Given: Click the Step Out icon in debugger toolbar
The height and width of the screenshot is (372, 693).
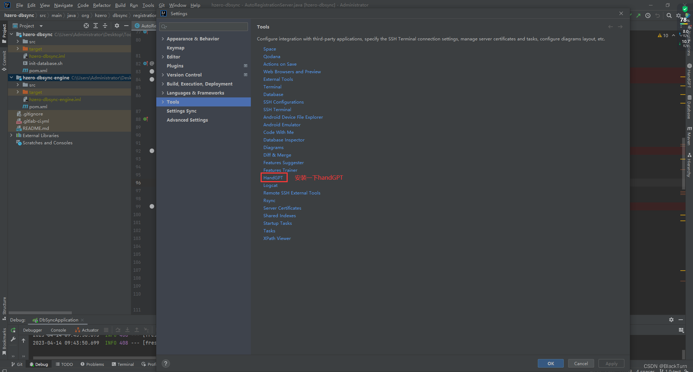Looking at the screenshot, I should pyautogui.click(x=137, y=330).
